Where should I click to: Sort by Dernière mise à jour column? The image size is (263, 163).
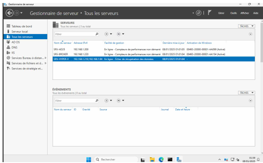[174, 43]
